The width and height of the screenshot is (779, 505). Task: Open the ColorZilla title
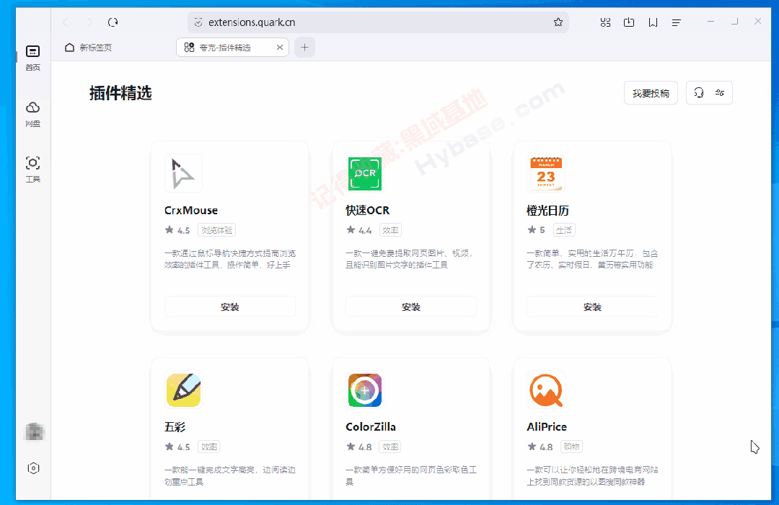371,427
